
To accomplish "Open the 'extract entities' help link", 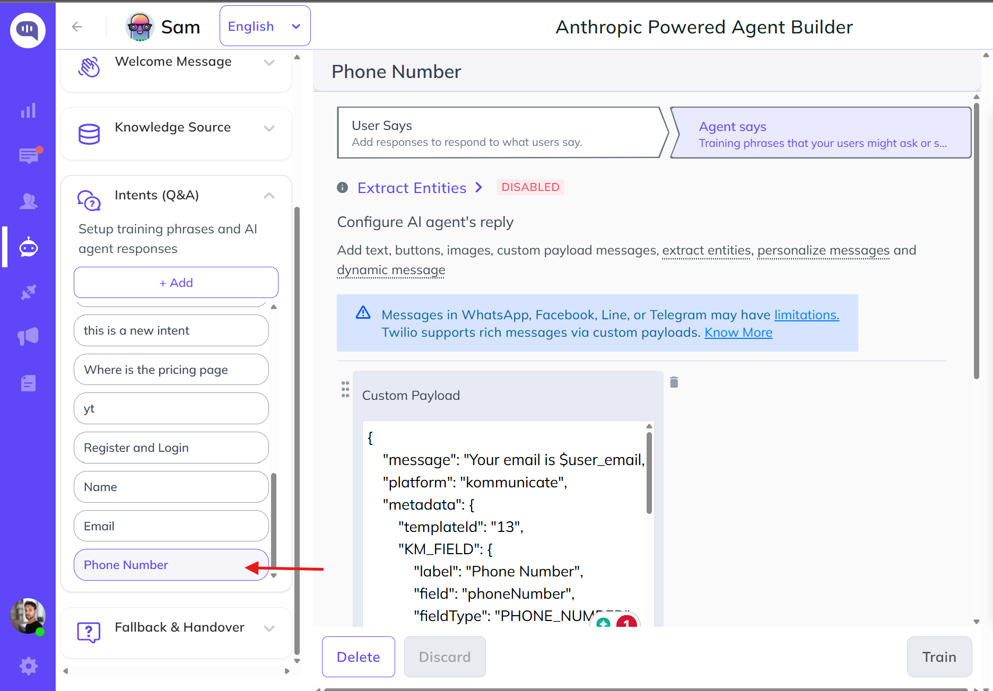I will [707, 250].
